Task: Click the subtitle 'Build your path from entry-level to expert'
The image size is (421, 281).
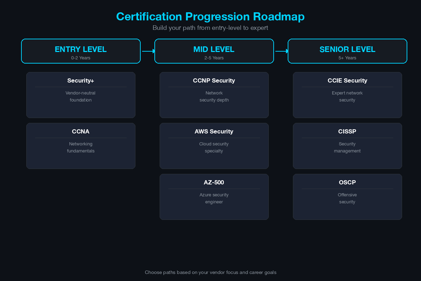Action: (x=210, y=28)
